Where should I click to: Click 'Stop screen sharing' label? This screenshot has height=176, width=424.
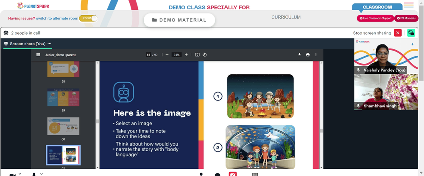[x=372, y=33]
